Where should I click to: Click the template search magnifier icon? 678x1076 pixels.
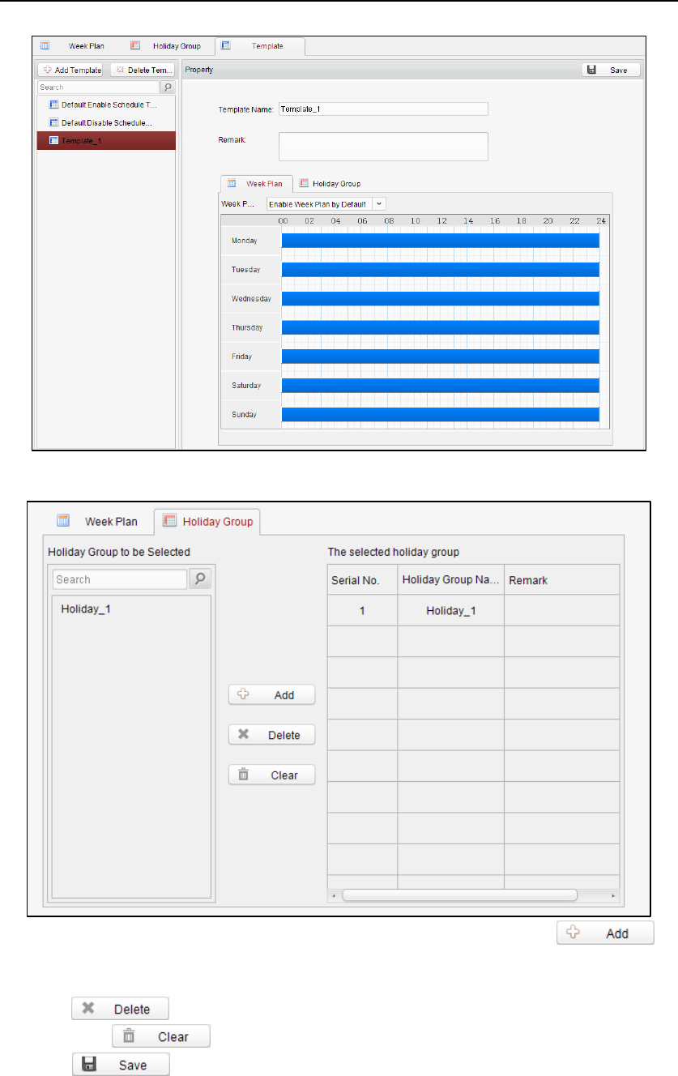168,87
